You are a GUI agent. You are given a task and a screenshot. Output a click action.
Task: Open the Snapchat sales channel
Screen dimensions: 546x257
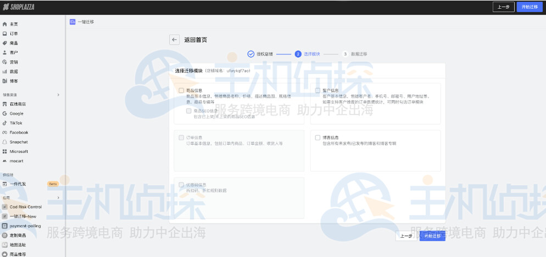click(19, 142)
